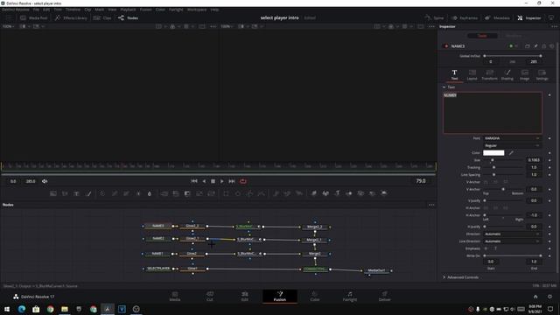560x315 pixels.
Task: Toggle loop playback
Action: pyautogui.click(x=243, y=181)
